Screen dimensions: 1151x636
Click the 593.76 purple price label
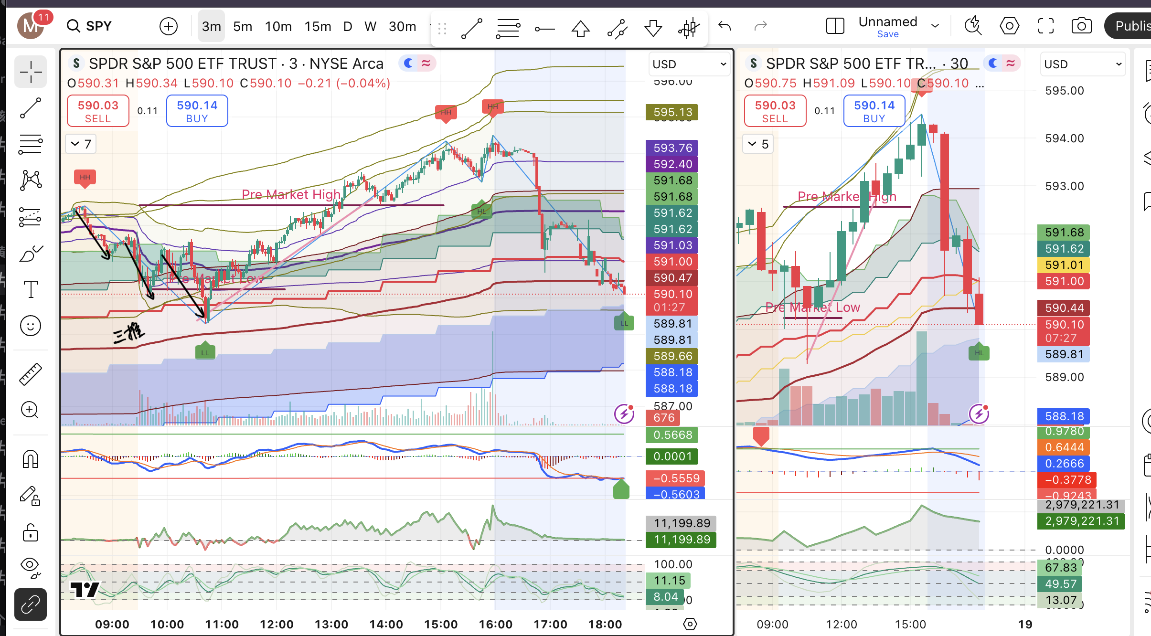click(x=672, y=148)
